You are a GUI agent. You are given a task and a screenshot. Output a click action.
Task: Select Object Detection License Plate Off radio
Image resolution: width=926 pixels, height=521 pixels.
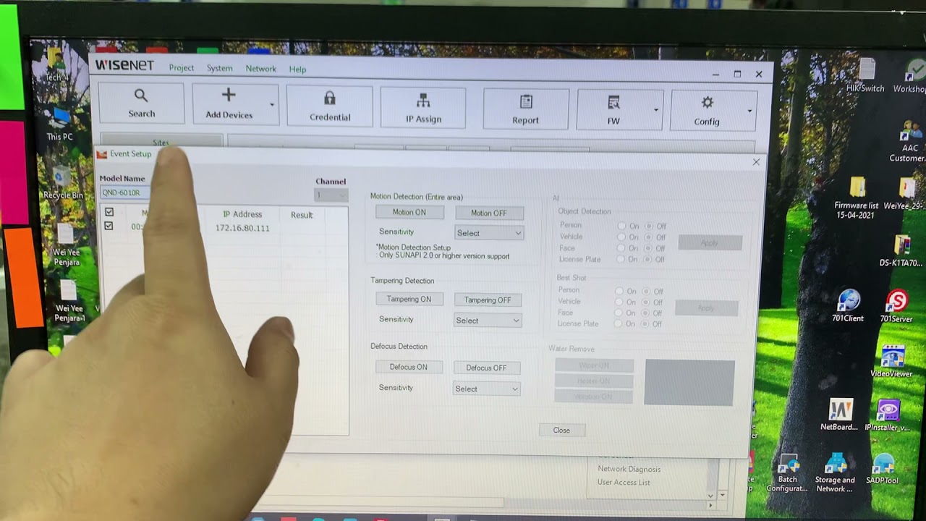coord(649,259)
